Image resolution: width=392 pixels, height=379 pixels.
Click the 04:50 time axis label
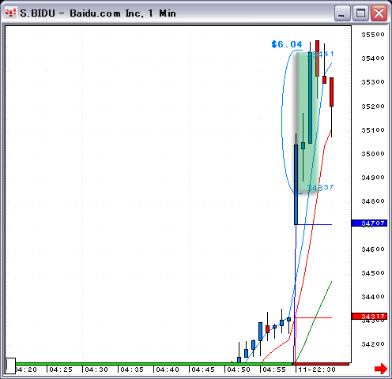(239, 370)
